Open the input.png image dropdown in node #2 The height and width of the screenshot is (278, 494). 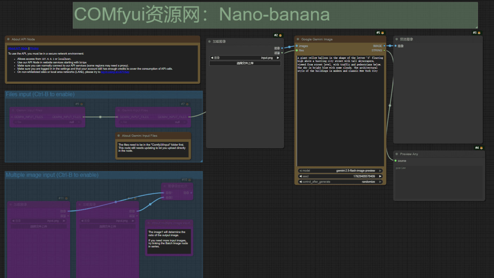point(245,58)
